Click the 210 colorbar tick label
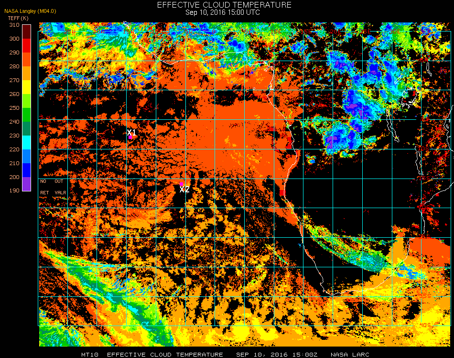The width and height of the screenshot is (454, 358). 14,163
